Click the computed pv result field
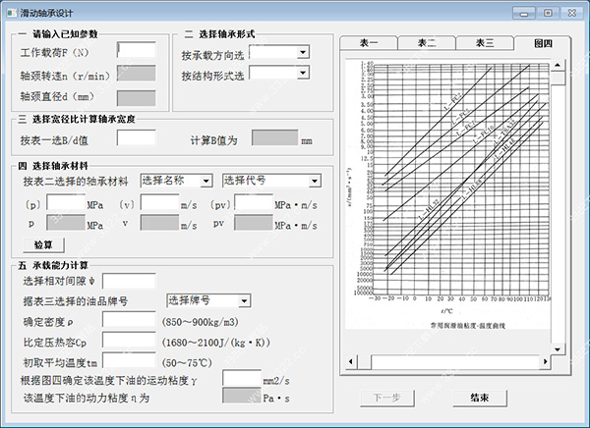 click(254, 223)
